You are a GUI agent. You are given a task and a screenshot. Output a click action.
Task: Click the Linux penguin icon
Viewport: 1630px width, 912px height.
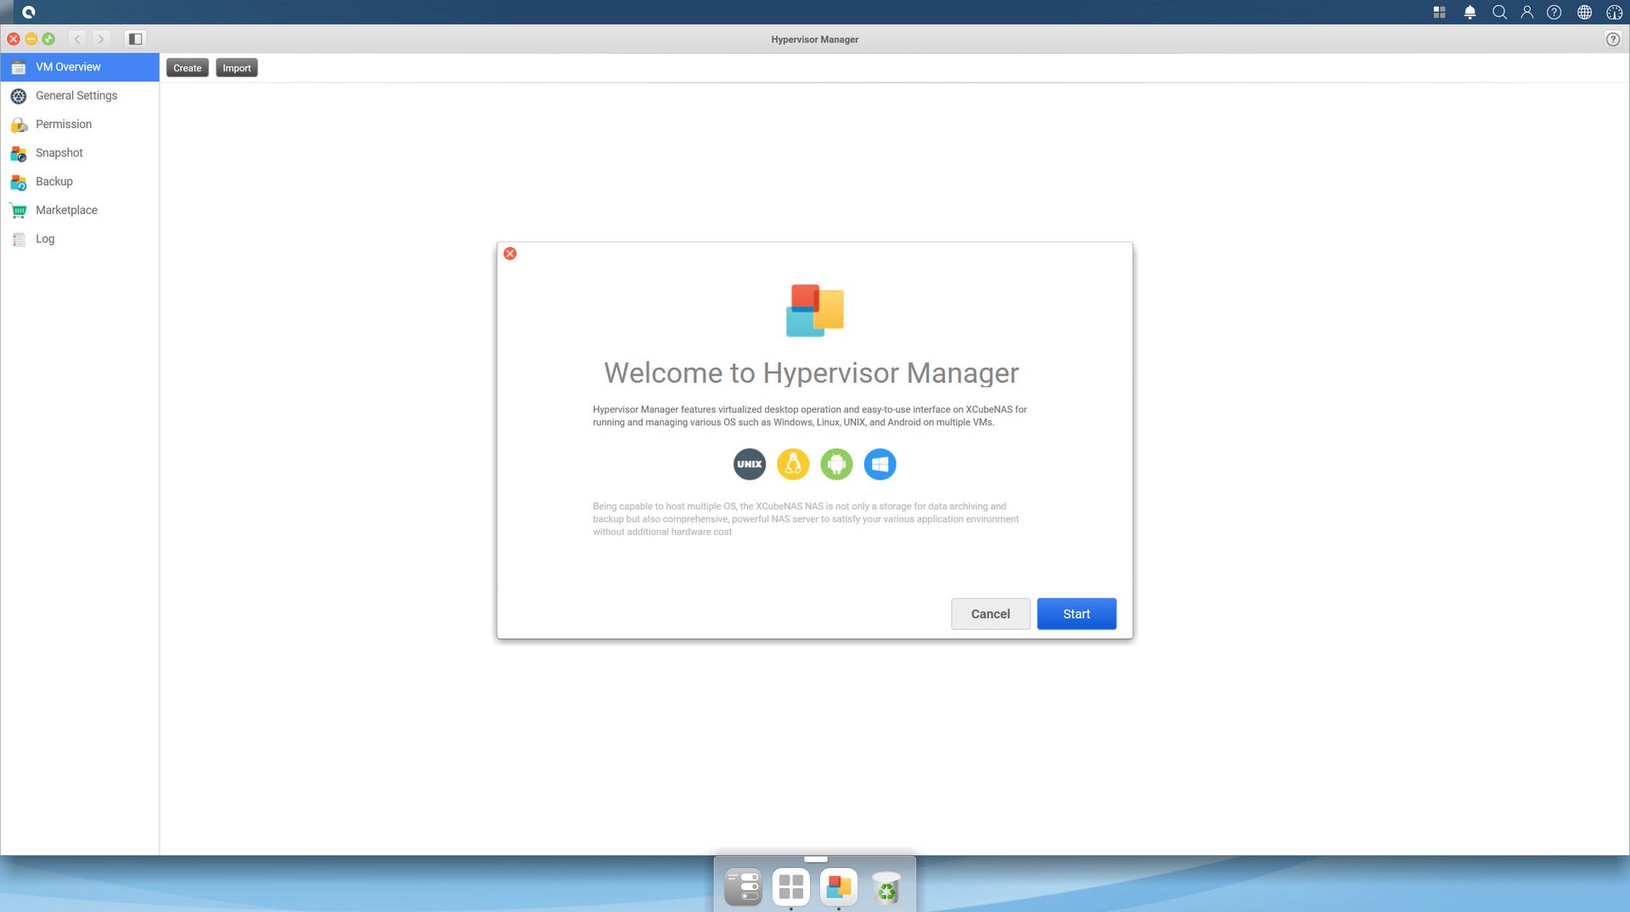tap(793, 464)
